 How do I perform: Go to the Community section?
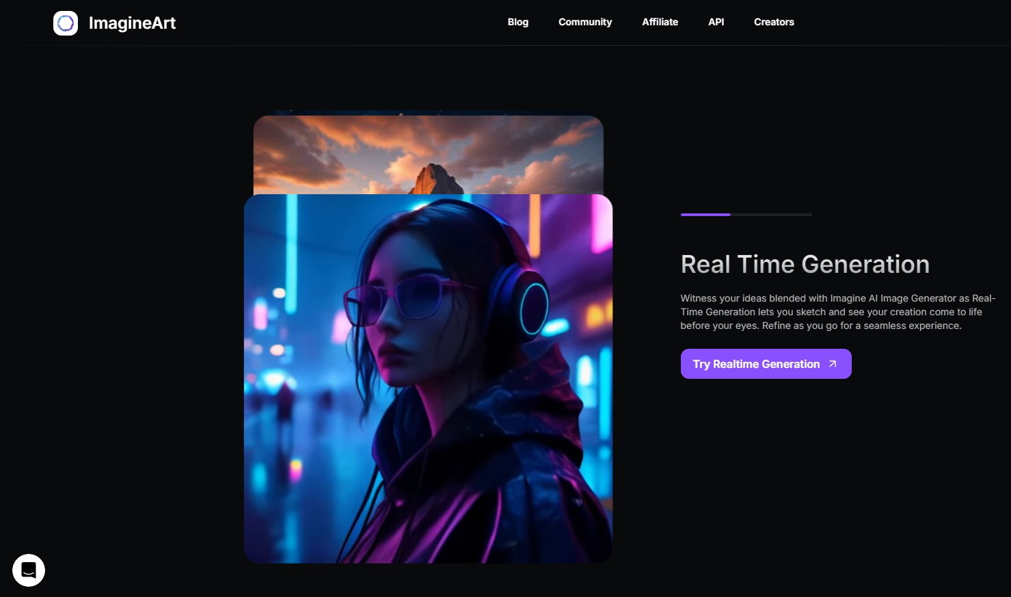click(x=585, y=22)
